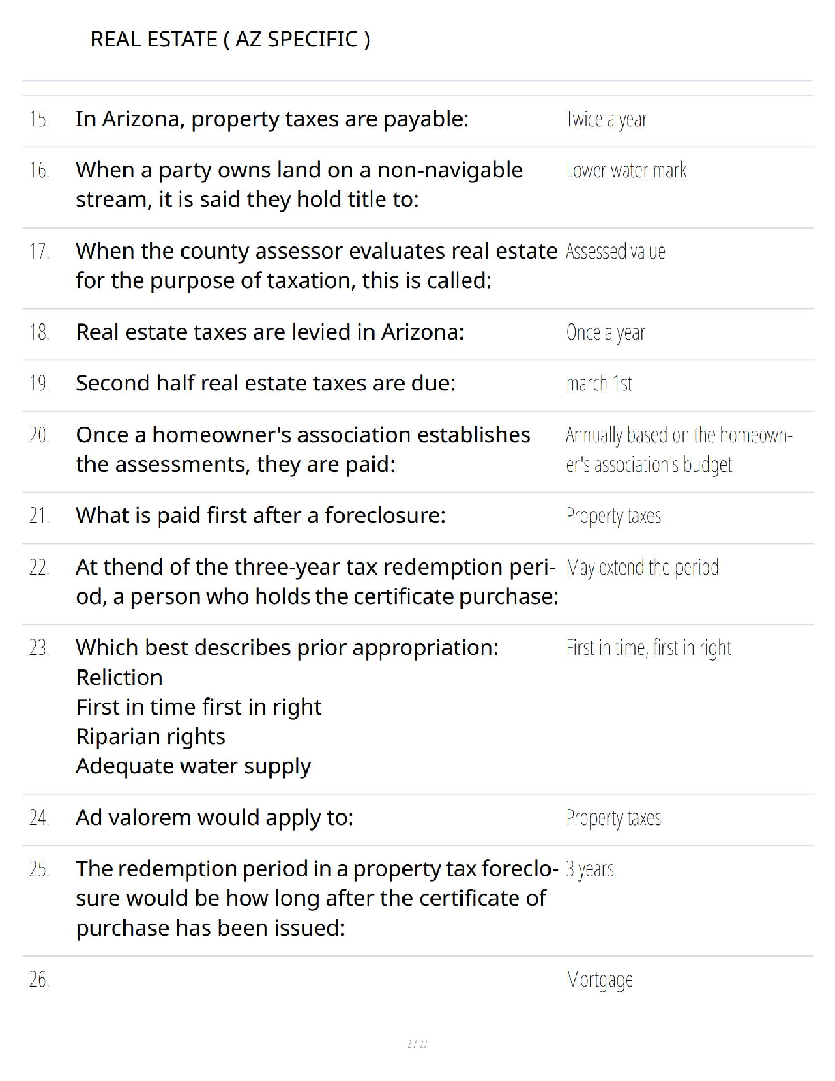The image size is (835, 1081).
Task: Select the 'Assessed value' answer text
Action: pos(615,252)
